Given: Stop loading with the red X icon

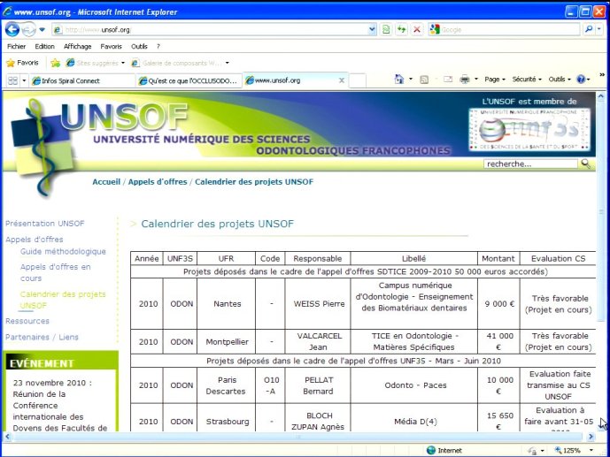Looking at the screenshot, I should (417, 29).
